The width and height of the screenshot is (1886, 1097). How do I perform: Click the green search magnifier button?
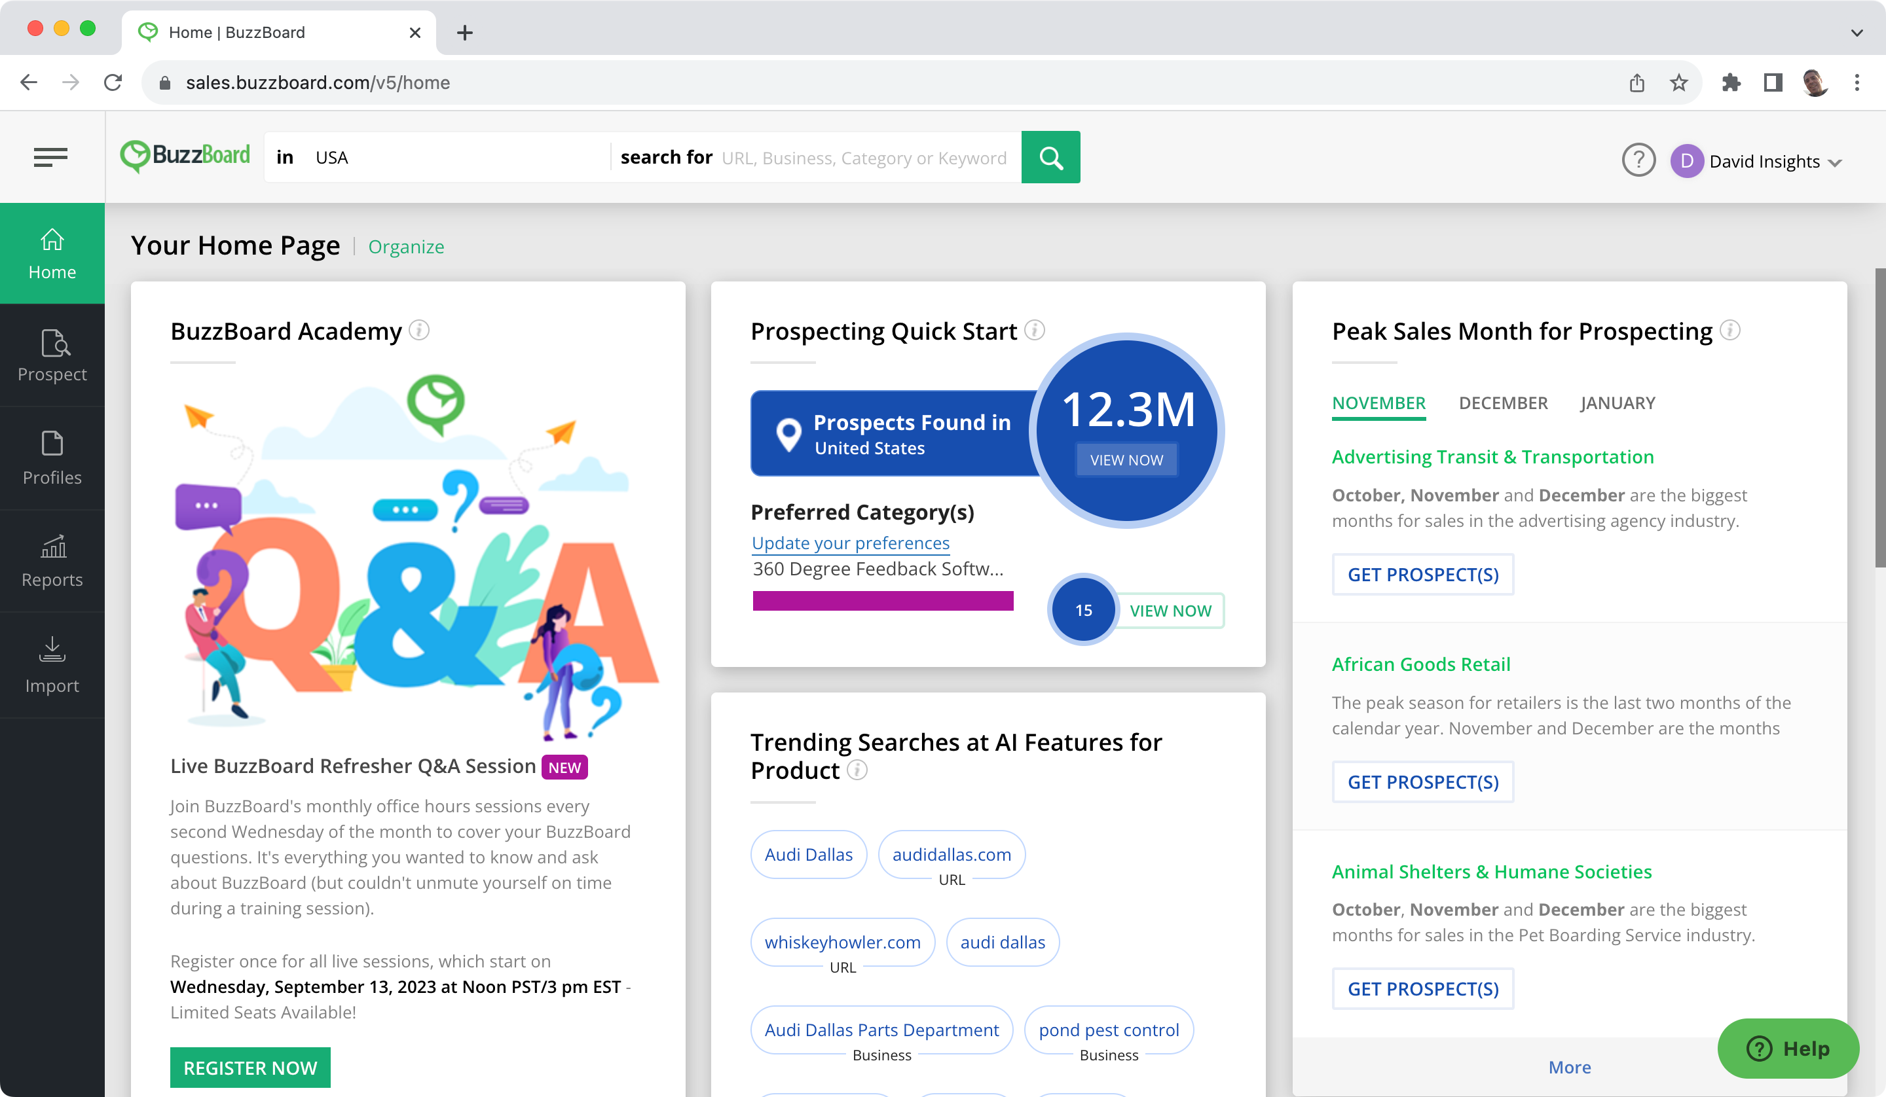tap(1050, 157)
